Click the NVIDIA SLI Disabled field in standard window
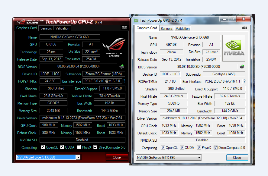268x176 pixels. 202,140
